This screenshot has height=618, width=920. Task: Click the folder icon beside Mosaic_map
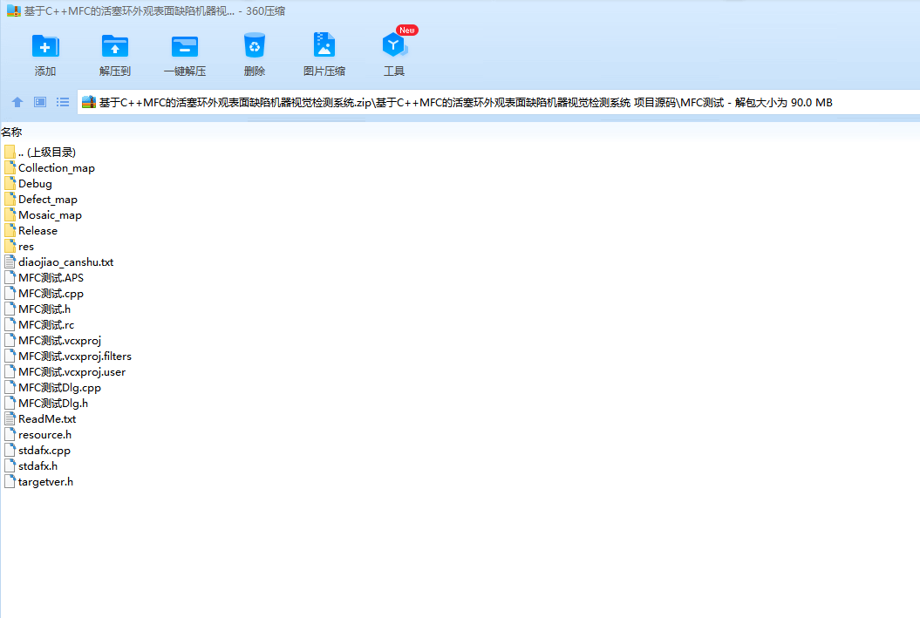point(10,214)
